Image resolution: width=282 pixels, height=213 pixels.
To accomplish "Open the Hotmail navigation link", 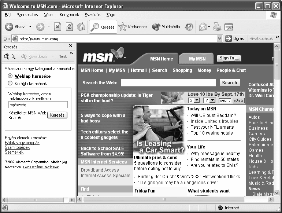I will click(139, 70).
